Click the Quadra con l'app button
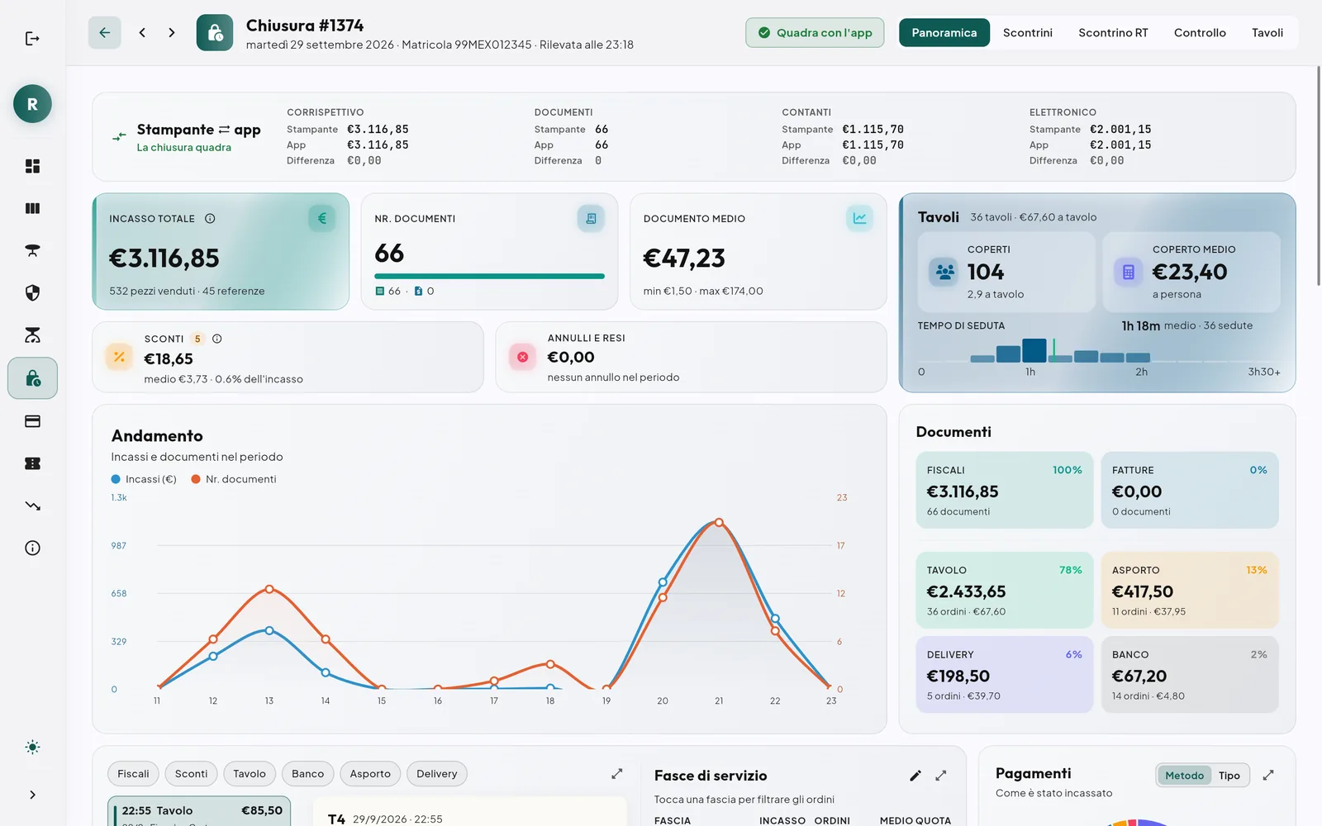This screenshot has height=826, width=1322. [815, 33]
